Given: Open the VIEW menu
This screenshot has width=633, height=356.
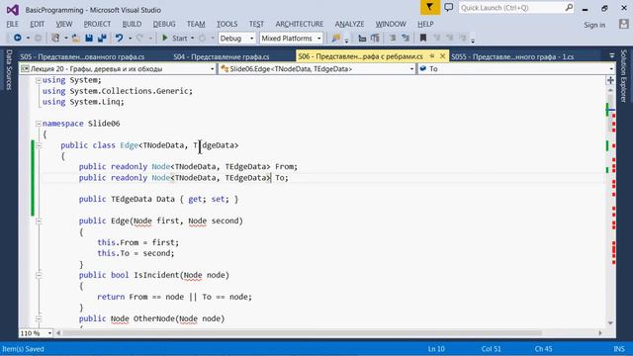Looking at the screenshot, I should 63,24.
